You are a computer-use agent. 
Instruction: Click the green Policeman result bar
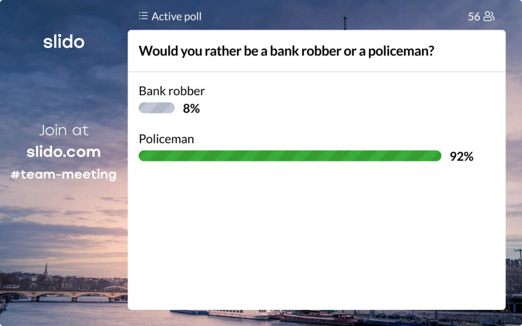(290, 156)
